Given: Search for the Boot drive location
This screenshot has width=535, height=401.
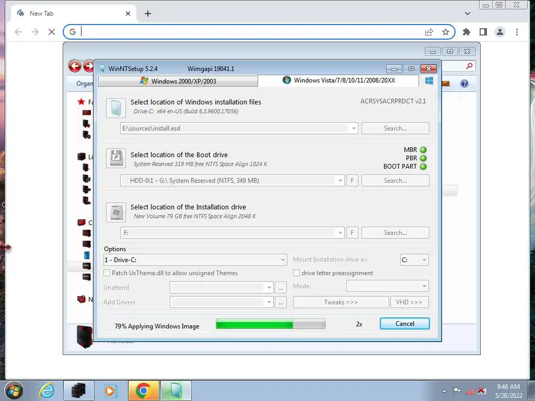Looking at the screenshot, I should [395, 180].
